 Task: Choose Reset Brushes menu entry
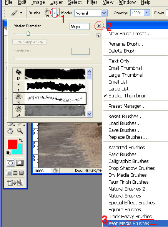pyautogui.click(x=125, y=117)
